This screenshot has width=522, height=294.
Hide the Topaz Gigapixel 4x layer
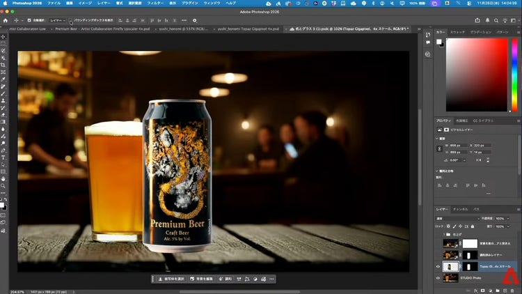[x=438, y=266]
